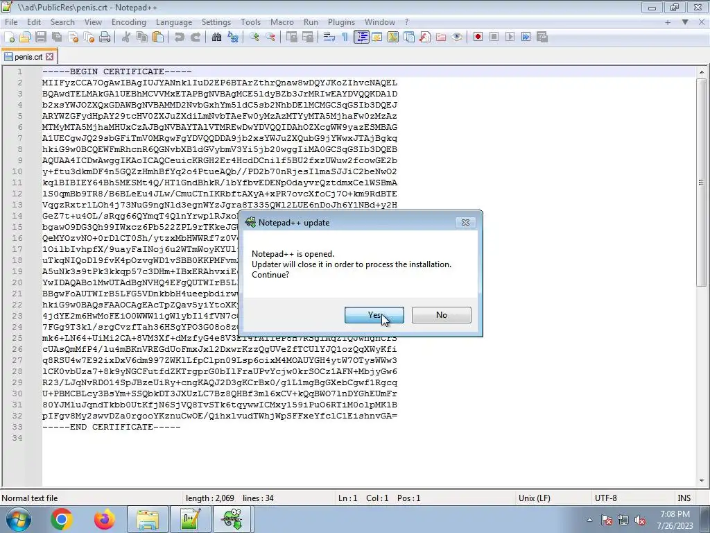Open the User Defined Language icon

tap(376, 37)
